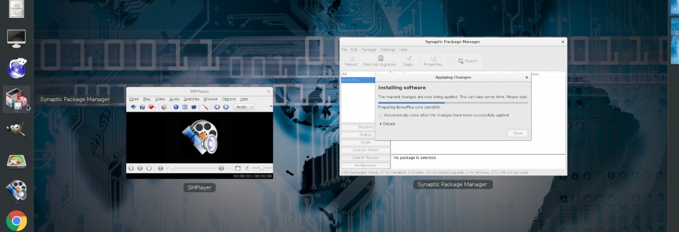This screenshot has width=679, height=232.
Task: Click the Search button in Synaptic toolbar
Action: 468,61
